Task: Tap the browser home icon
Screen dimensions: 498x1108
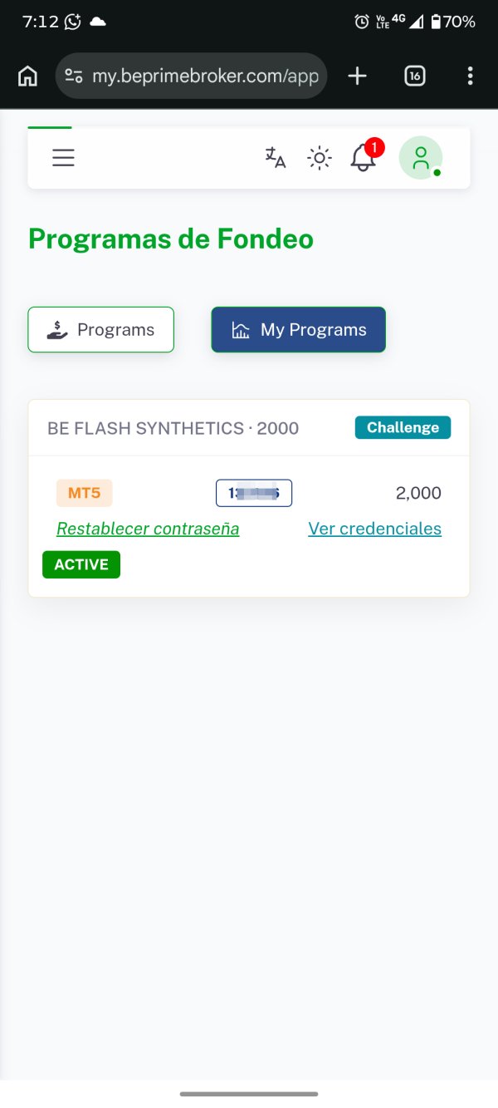Action: coord(27,76)
